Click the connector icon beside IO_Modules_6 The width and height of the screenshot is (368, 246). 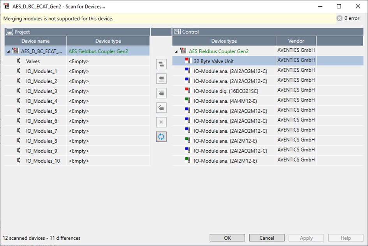19,121
